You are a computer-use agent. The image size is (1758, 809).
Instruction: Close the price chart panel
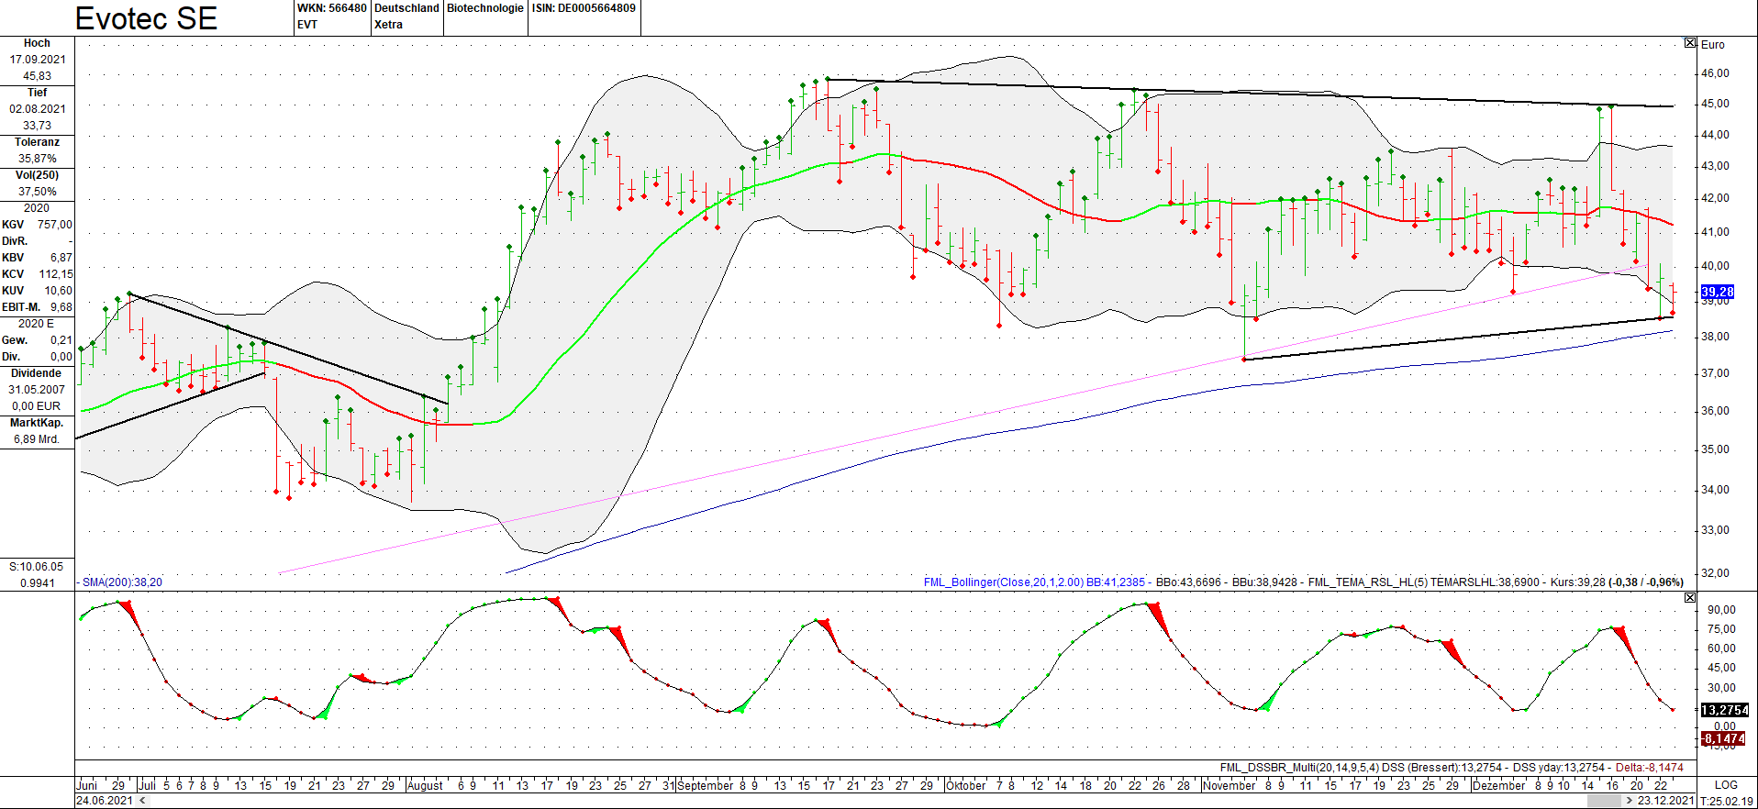[1690, 43]
